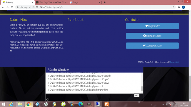Select log entry redirected to home/archive

[78, 90]
